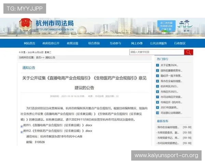The width and height of the screenshot is (205, 164).
Task: Click the article title 关于公开征集《直播电商产业合规指引》
Action: 84,83
